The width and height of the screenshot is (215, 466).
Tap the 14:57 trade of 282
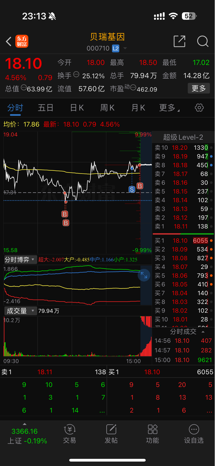183,350
